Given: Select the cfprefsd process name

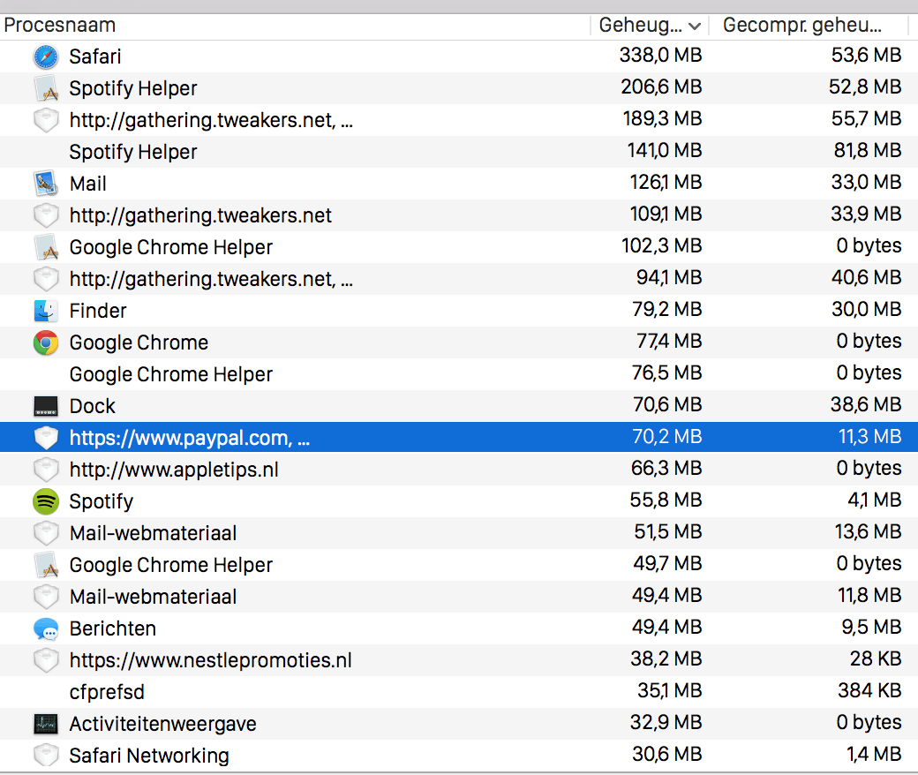Looking at the screenshot, I should coord(107,692).
